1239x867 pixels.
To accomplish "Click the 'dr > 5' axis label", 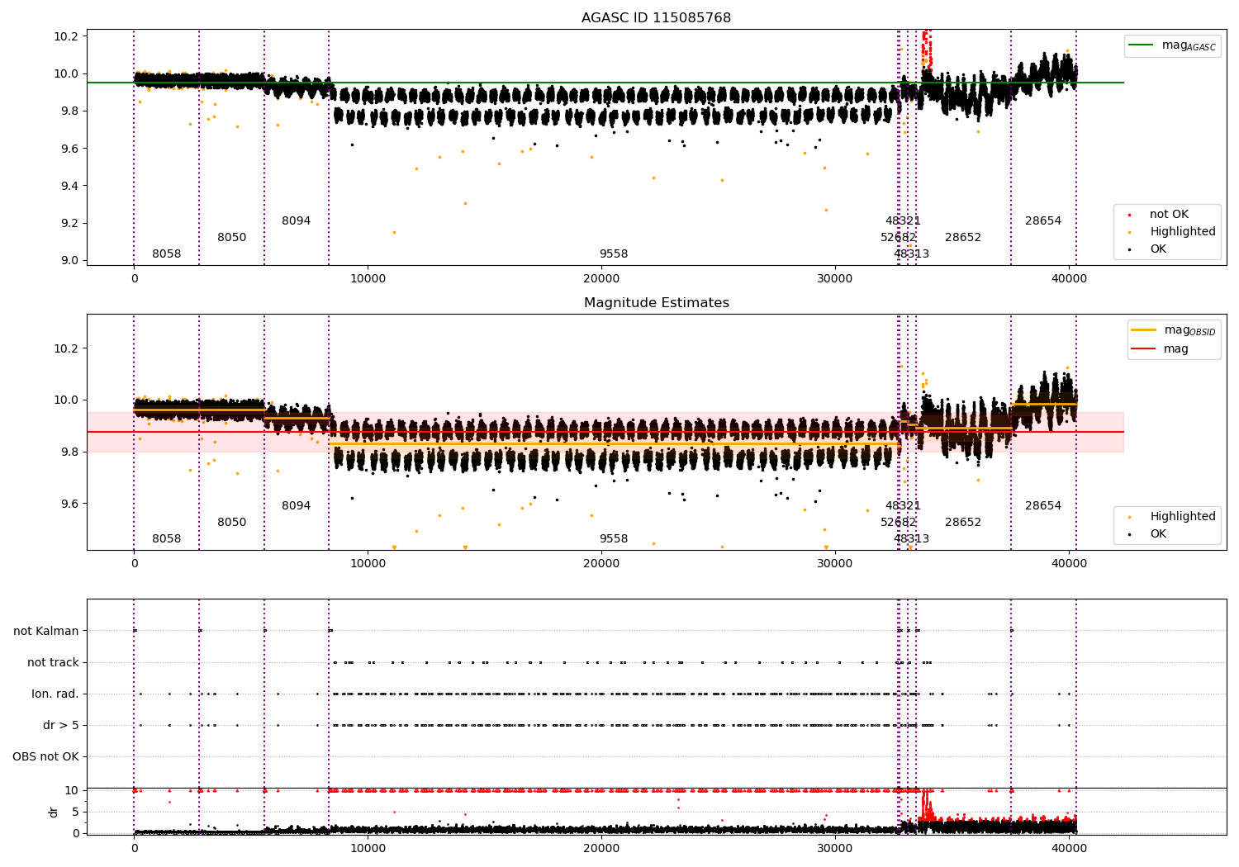I will coord(61,726).
